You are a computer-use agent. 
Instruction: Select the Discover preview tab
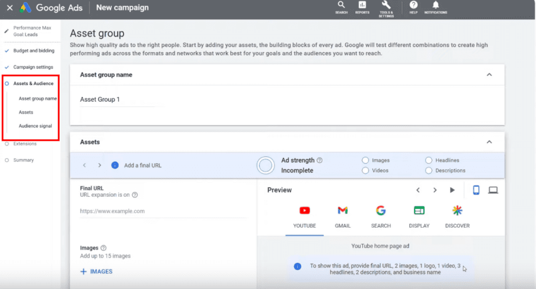[457, 217]
